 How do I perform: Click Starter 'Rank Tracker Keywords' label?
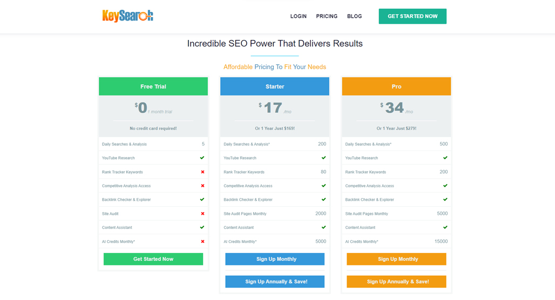244,172
